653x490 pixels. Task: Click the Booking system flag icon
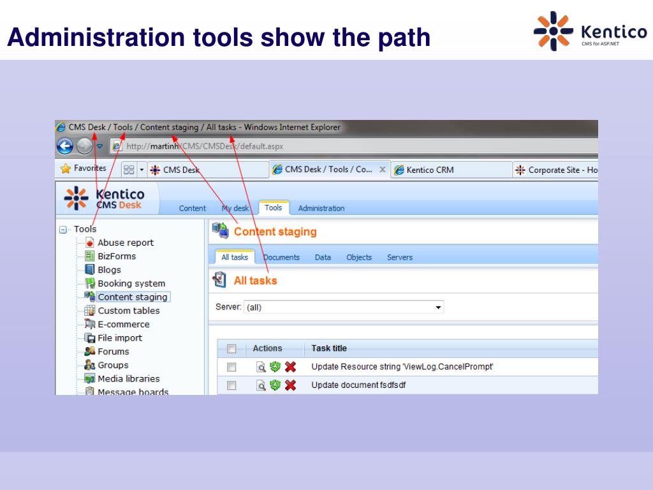point(89,283)
